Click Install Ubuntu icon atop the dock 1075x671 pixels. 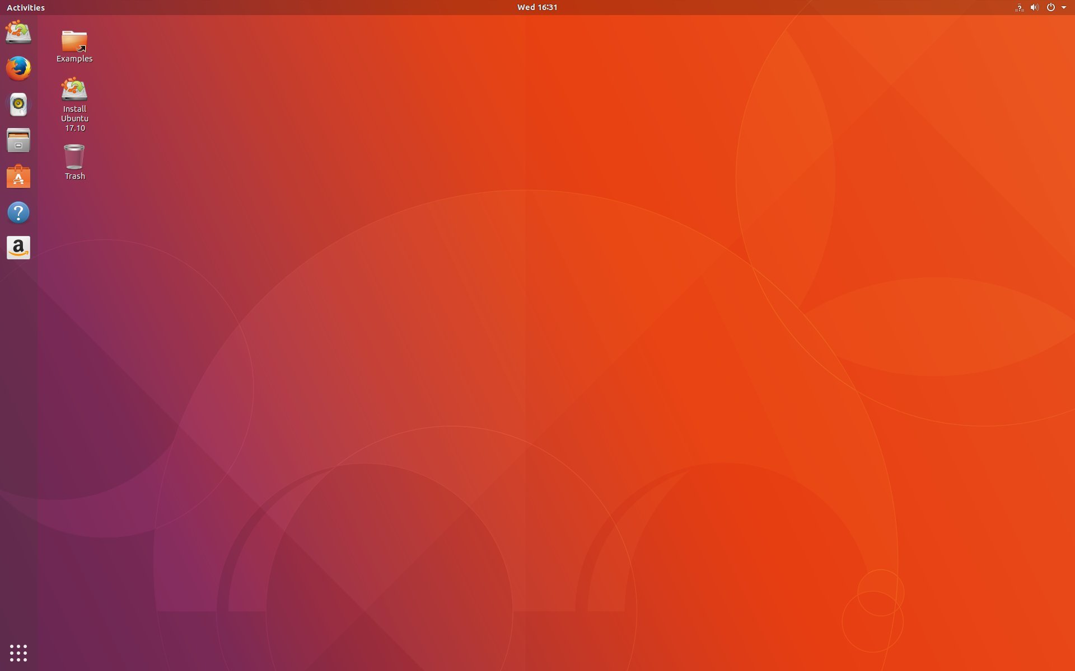[18, 32]
